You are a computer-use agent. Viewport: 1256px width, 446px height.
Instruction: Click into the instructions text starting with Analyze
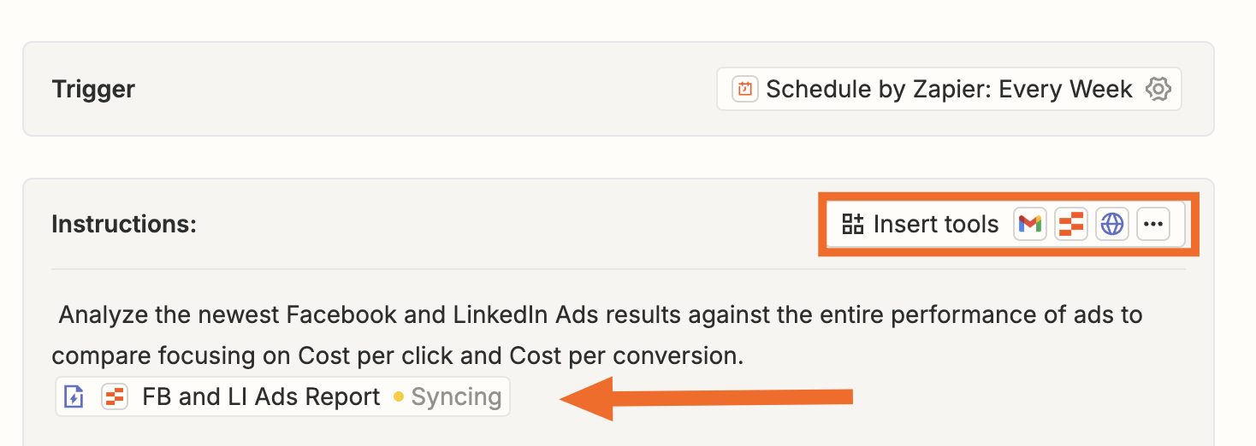[x=597, y=334]
